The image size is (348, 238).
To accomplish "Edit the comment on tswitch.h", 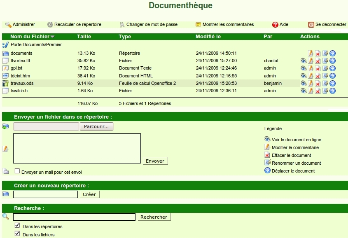I will (311, 91).
